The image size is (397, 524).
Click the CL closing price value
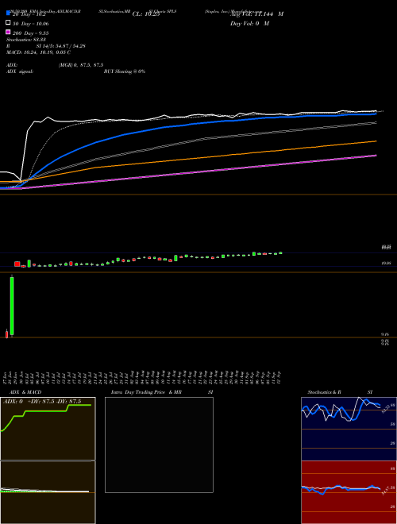pos(146,14)
